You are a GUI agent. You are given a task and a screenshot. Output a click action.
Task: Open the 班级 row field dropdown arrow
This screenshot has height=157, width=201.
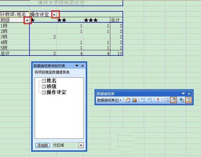coord(27,20)
